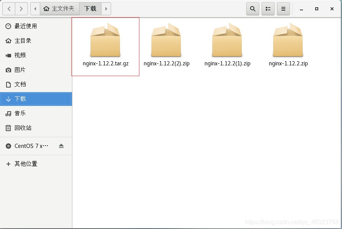Click the trash can icon beside 回收站

tap(8, 128)
